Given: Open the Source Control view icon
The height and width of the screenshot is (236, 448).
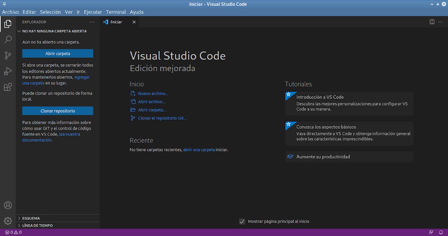Looking at the screenshot, I should click(x=8, y=56).
